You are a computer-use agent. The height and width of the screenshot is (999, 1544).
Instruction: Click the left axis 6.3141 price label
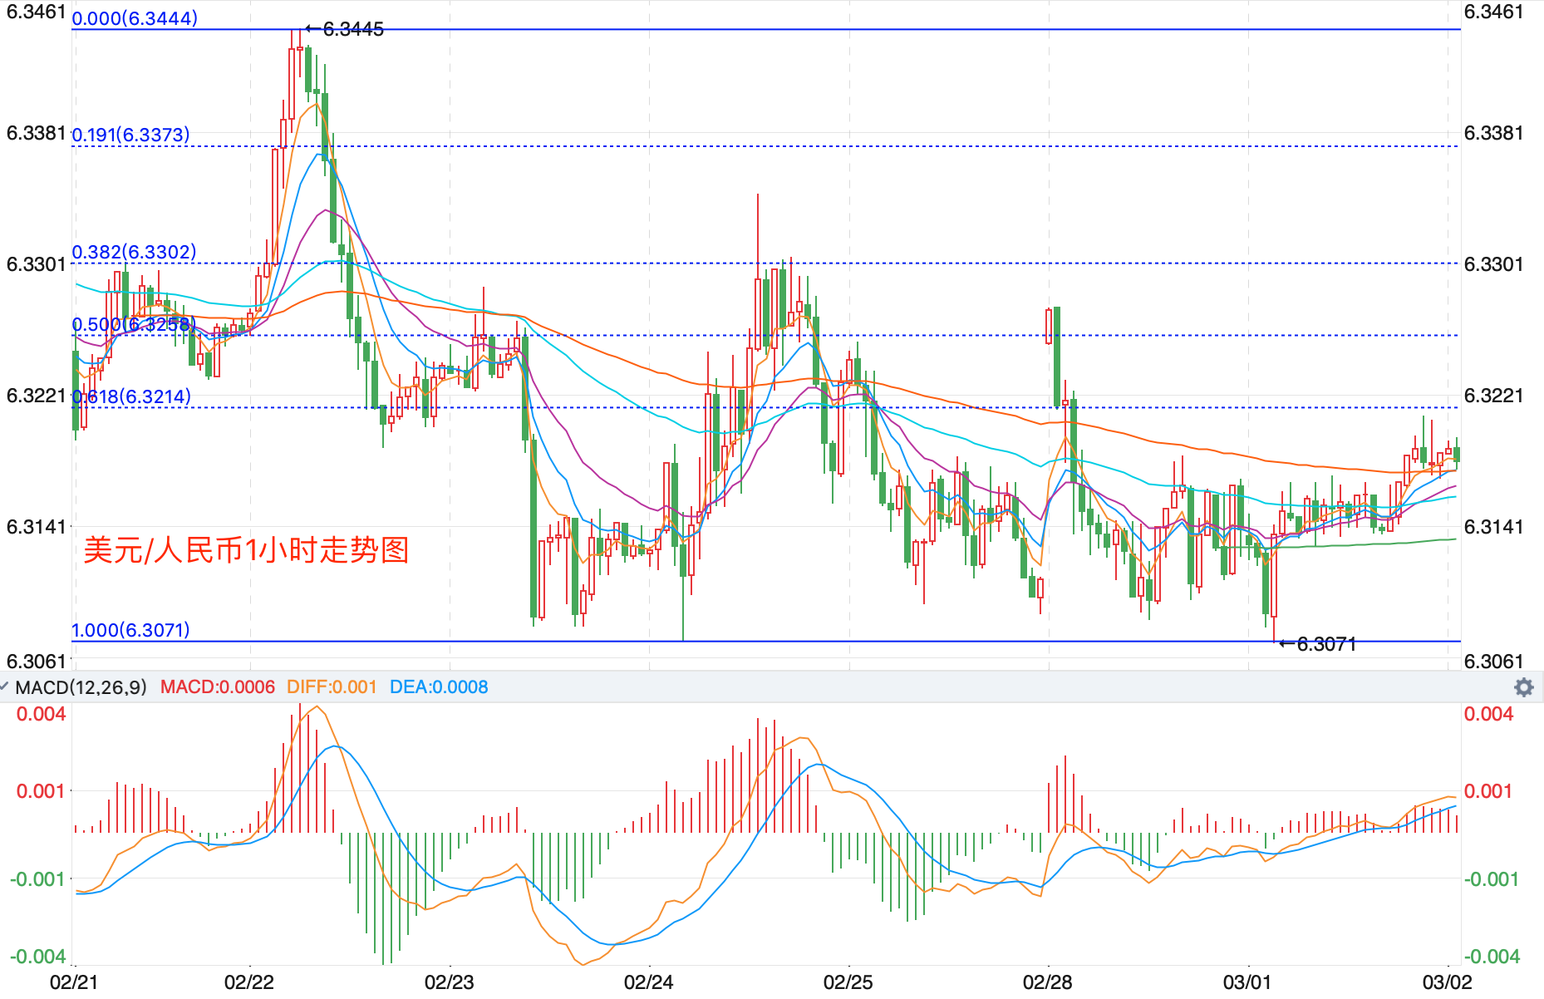point(36,527)
